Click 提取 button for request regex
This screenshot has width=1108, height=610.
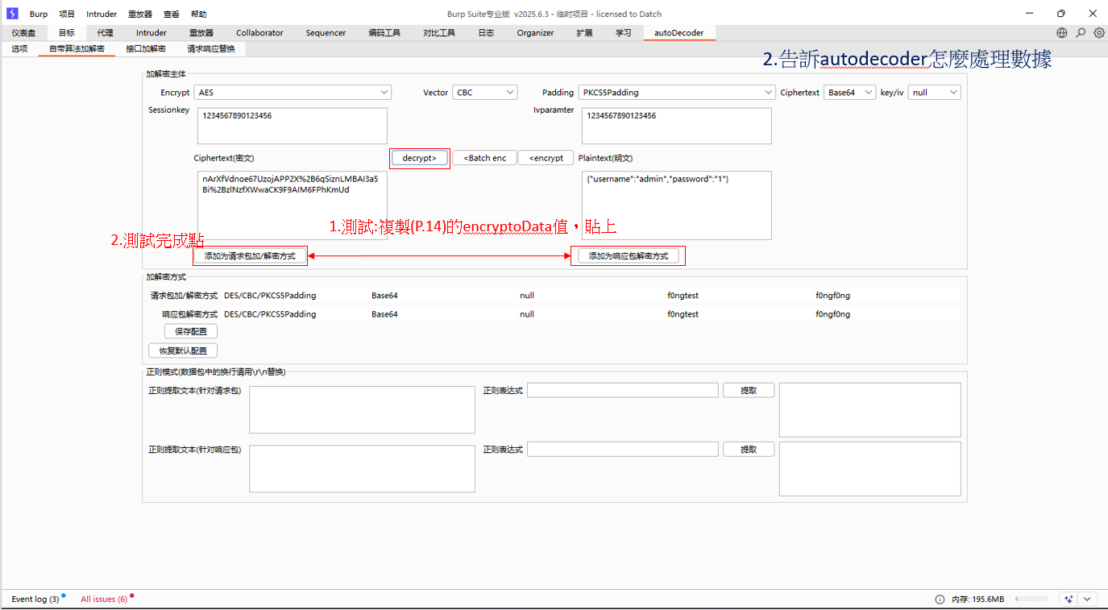(x=749, y=390)
